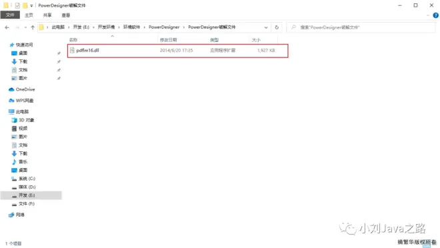The image size is (440, 248).
Task: Open the 音乐 folder under 此电脑
Action: (x=23, y=162)
